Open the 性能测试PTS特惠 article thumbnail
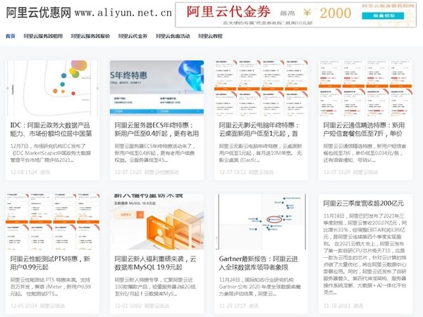Image resolution: width=423 pixels, height=317 pixels. [x=53, y=222]
